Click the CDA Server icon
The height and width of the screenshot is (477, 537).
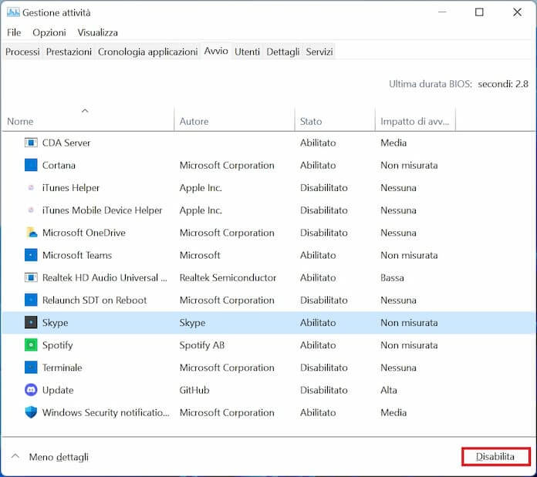click(x=31, y=143)
